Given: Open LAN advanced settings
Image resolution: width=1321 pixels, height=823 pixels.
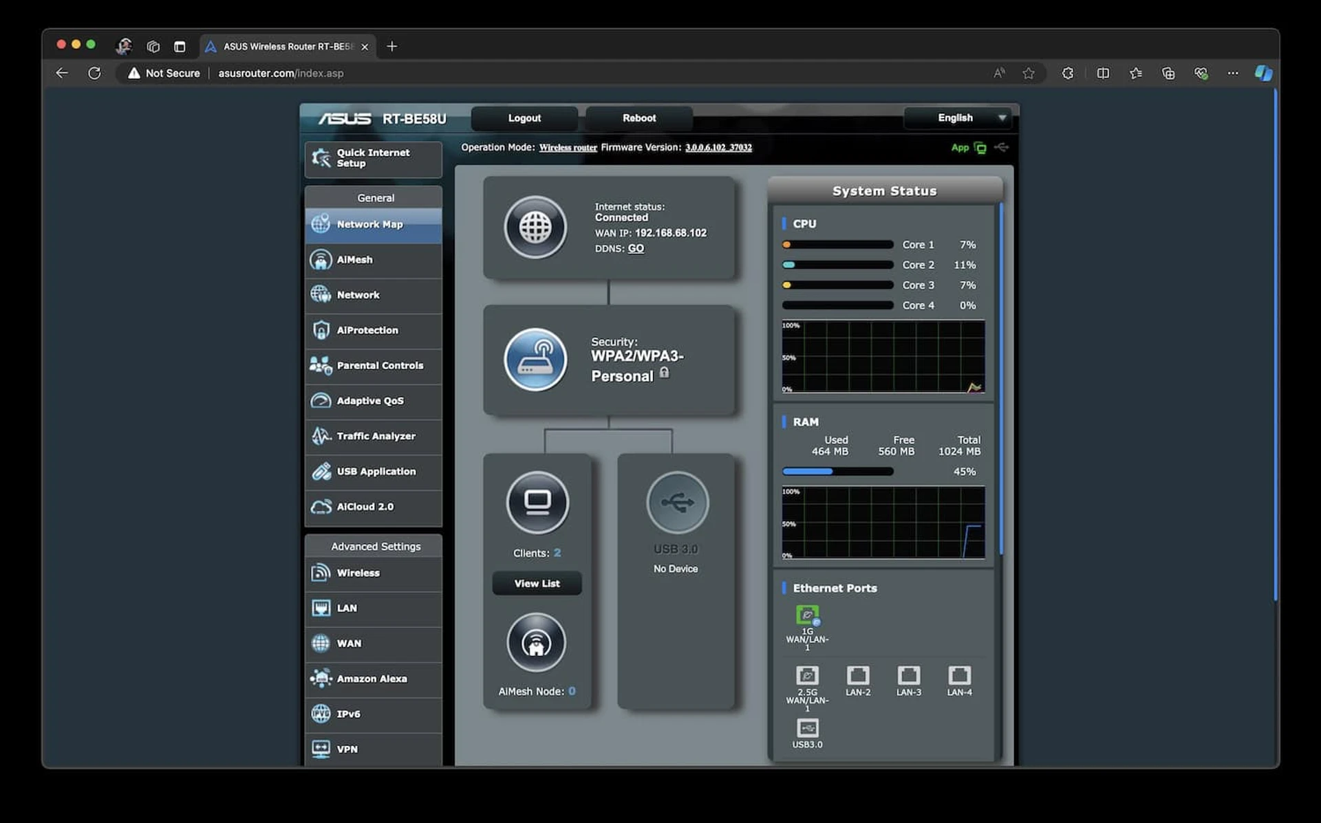Looking at the screenshot, I should coord(374,608).
